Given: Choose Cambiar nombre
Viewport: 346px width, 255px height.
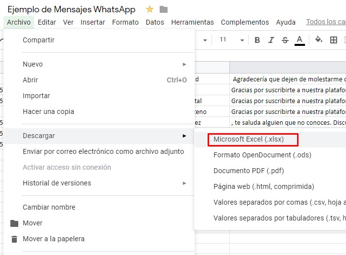Looking at the screenshot, I should point(99,207).
